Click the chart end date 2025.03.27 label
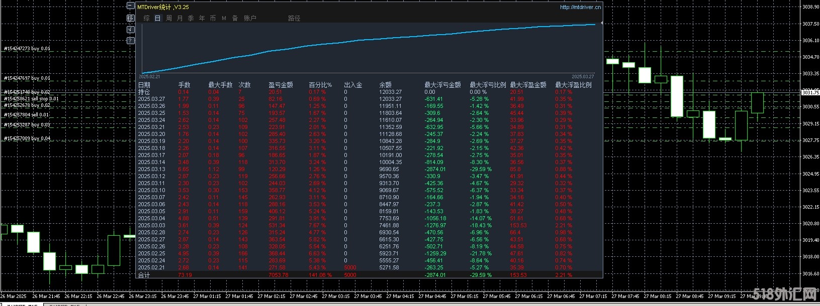Screen dimensions: 820x306 [x=583, y=77]
